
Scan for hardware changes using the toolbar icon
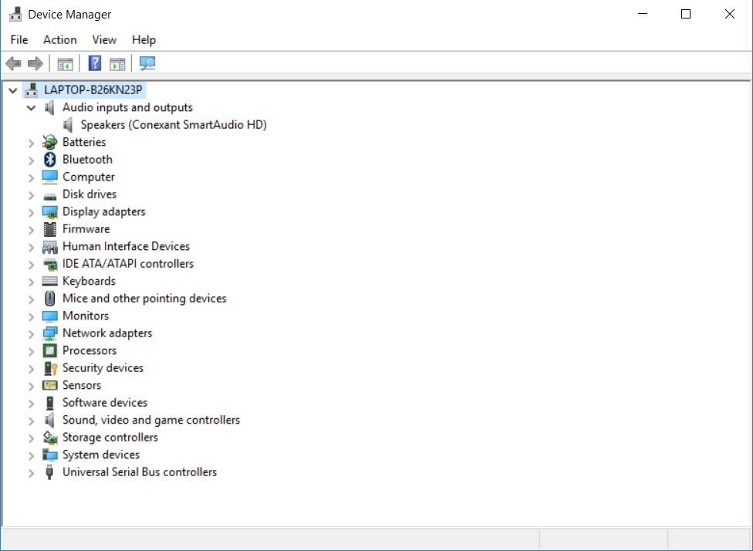click(147, 63)
